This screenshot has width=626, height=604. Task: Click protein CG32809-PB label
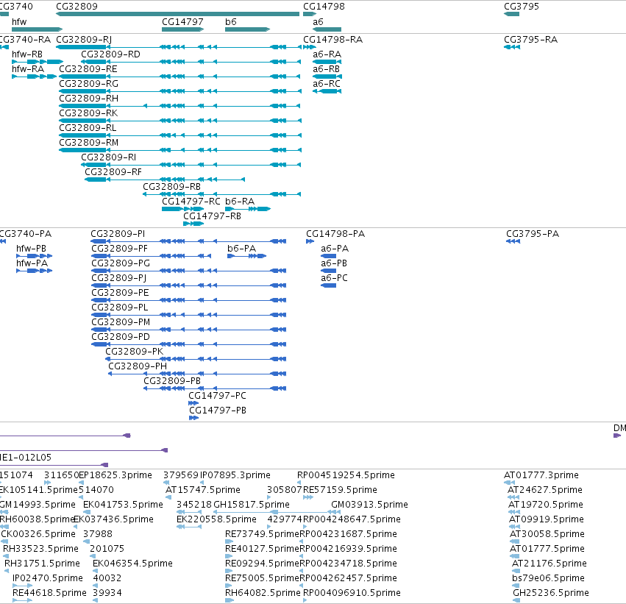(x=172, y=382)
